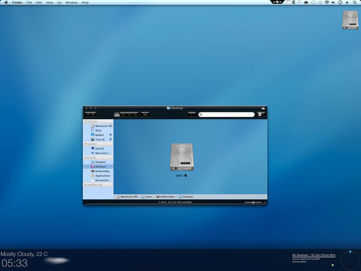Click the Mostly Cloudy weather text

pyautogui.click(x=24, y=254)
